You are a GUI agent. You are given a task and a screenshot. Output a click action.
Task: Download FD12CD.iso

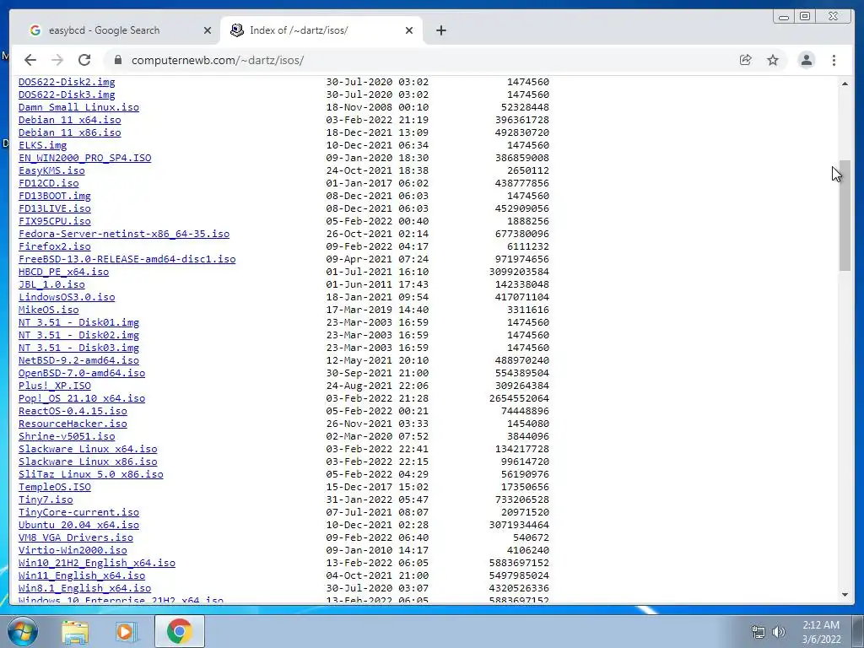coord(48,183)
